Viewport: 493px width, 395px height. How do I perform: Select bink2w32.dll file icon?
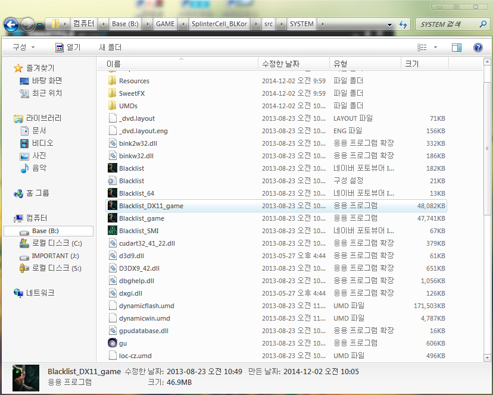tap(113, 143)
